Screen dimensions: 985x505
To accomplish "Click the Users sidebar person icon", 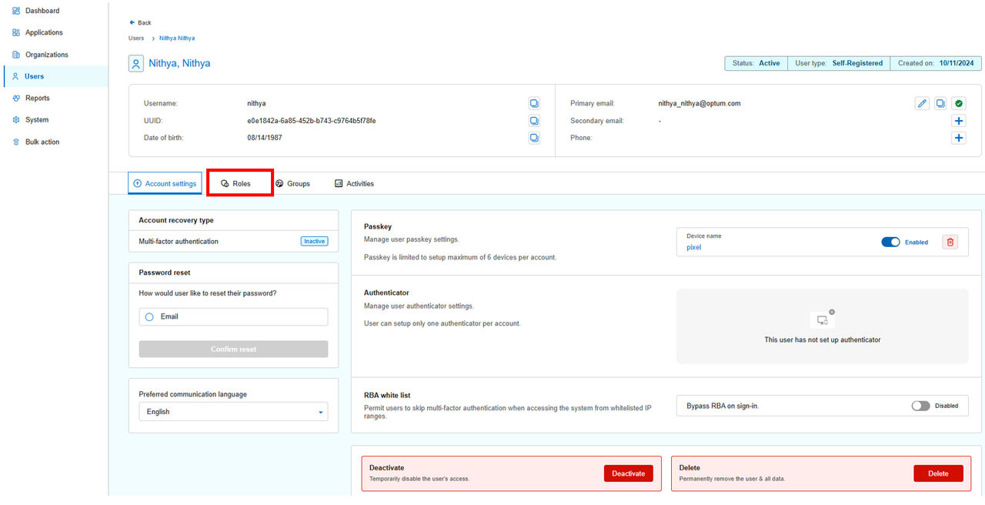I will pyautogui.click(x=15, y=76).
